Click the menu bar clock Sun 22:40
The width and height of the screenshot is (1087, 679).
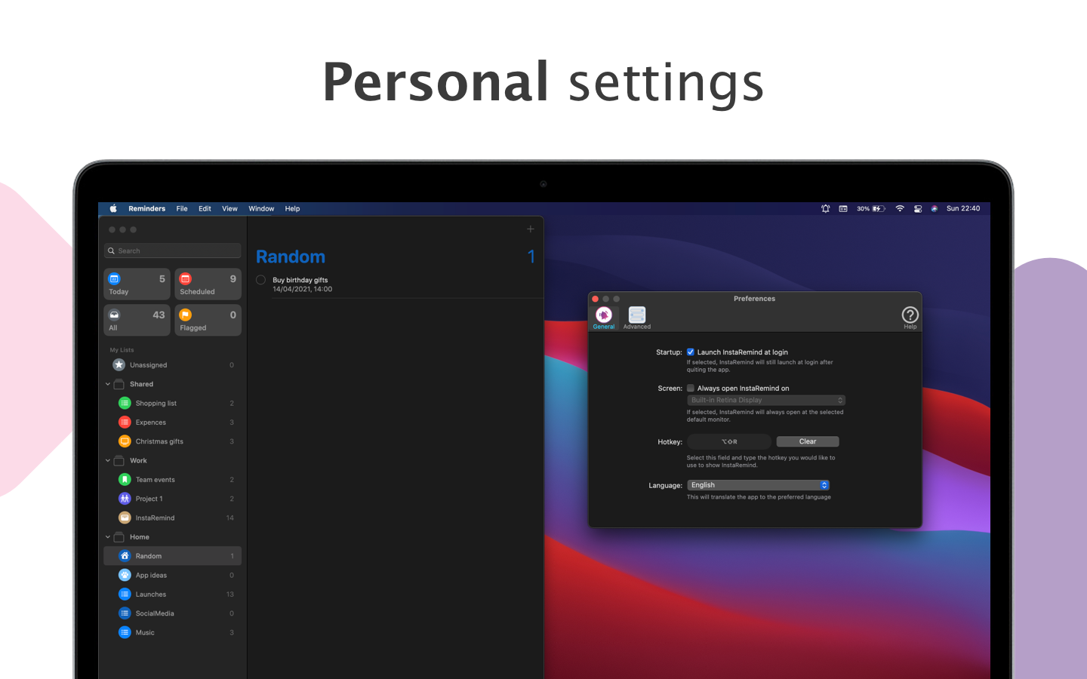coord(963,208)
